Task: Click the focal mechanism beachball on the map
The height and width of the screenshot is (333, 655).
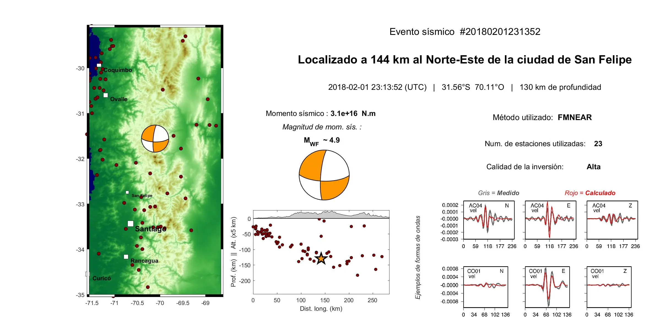Action: coord(155,138)
